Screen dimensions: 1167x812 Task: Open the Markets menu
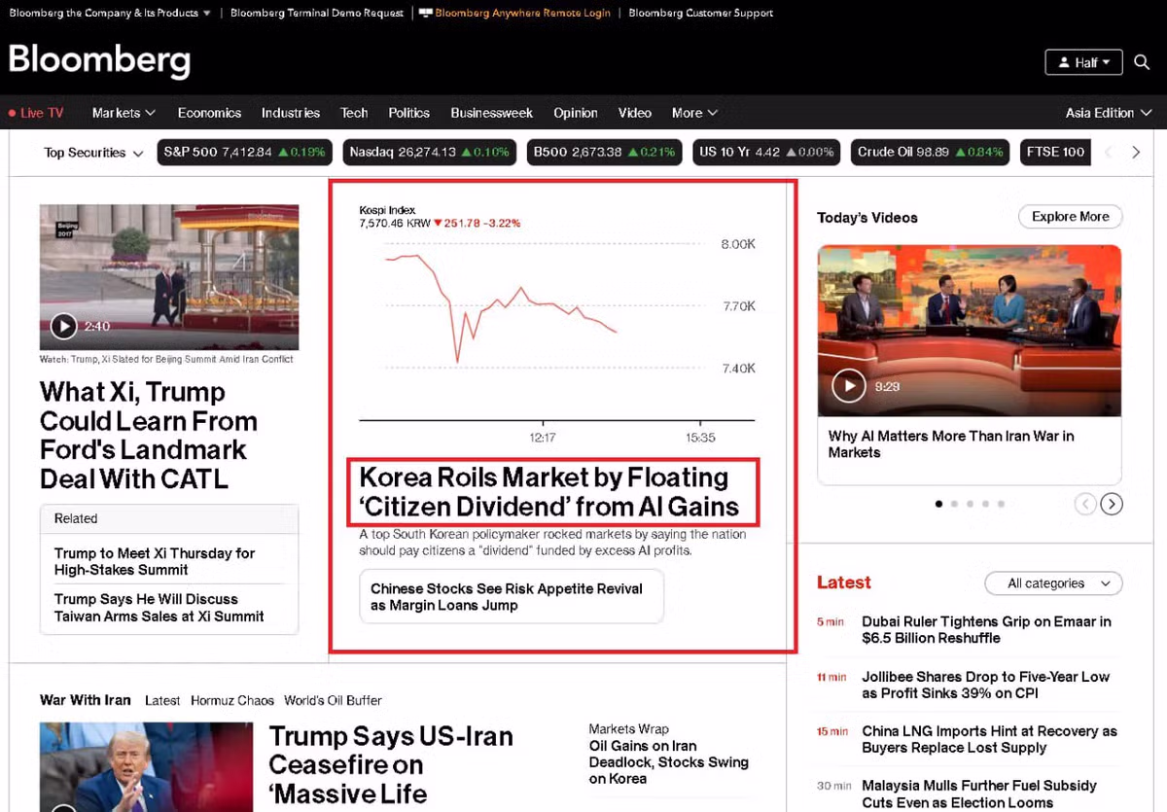(124, 113)
